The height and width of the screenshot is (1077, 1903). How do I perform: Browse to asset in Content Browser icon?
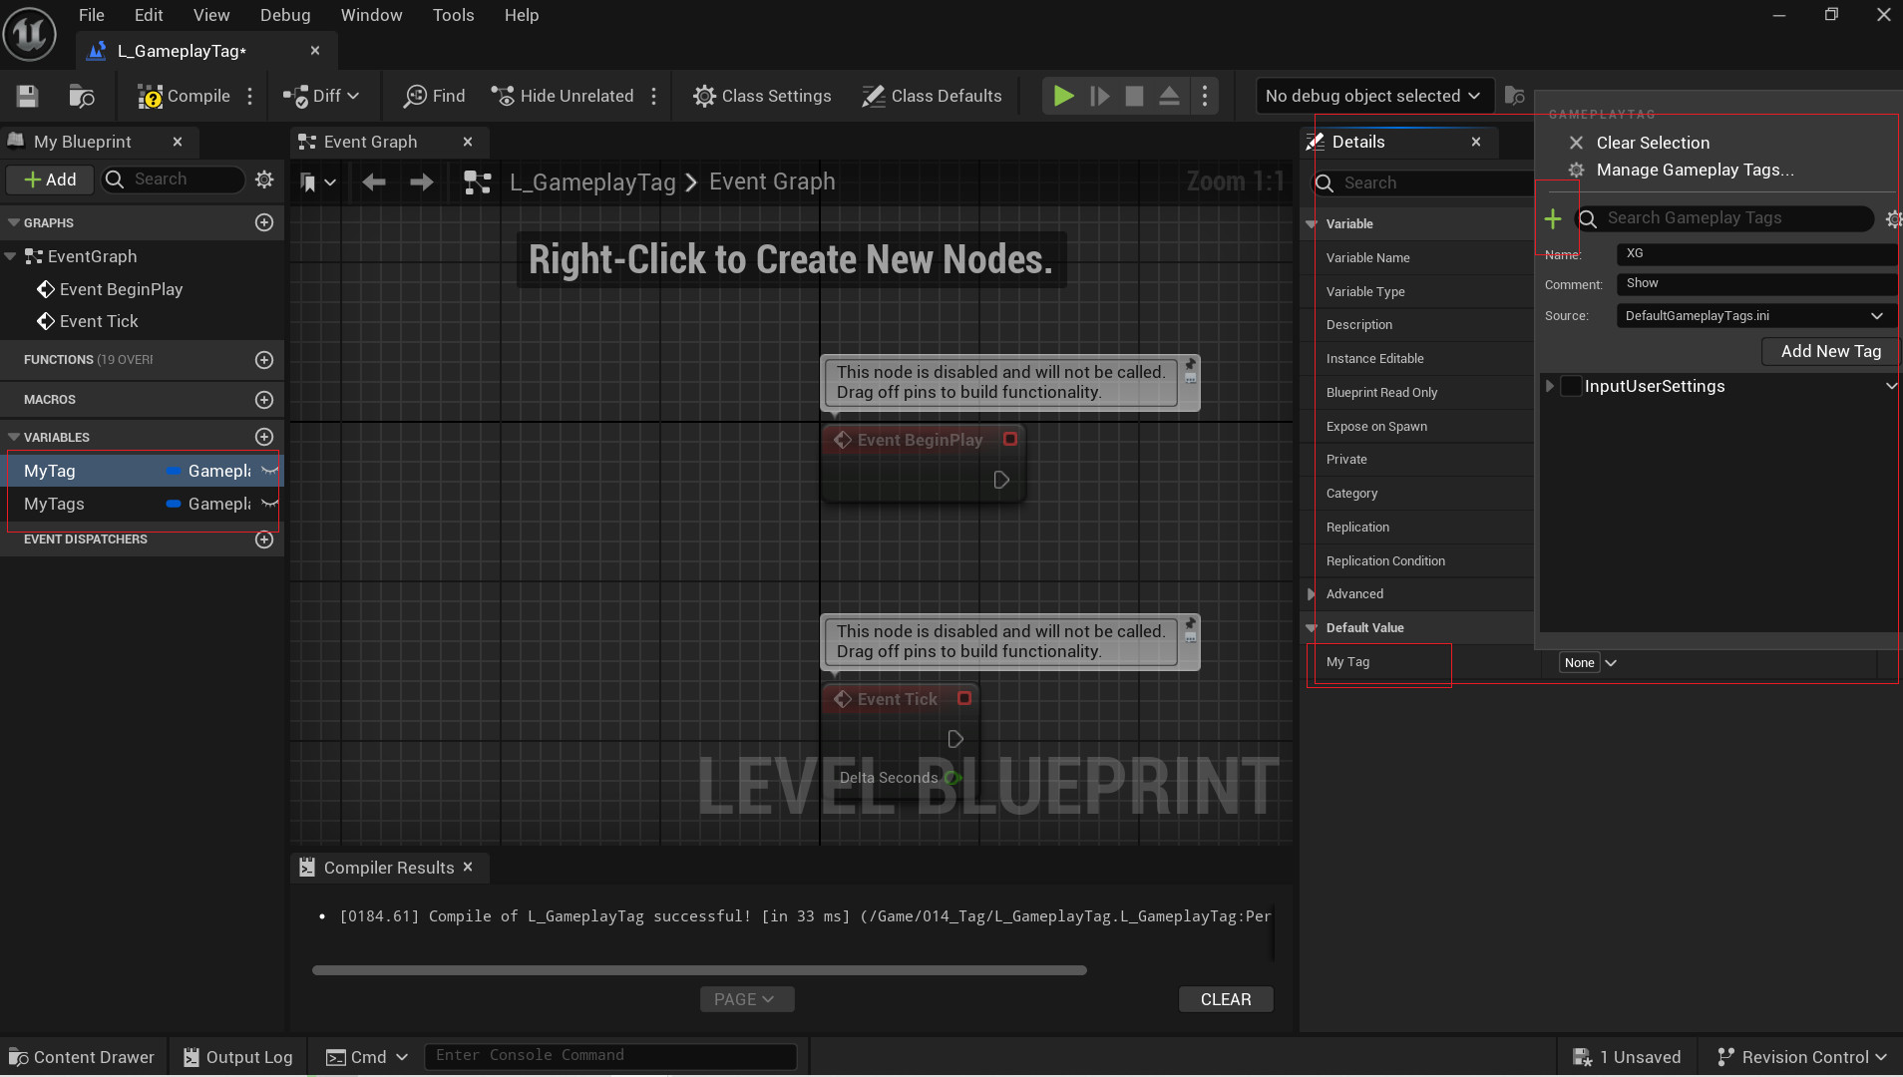click(82, 96)
